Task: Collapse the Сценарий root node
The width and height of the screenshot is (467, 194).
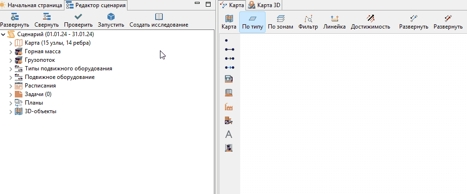Action: point(3,35)
